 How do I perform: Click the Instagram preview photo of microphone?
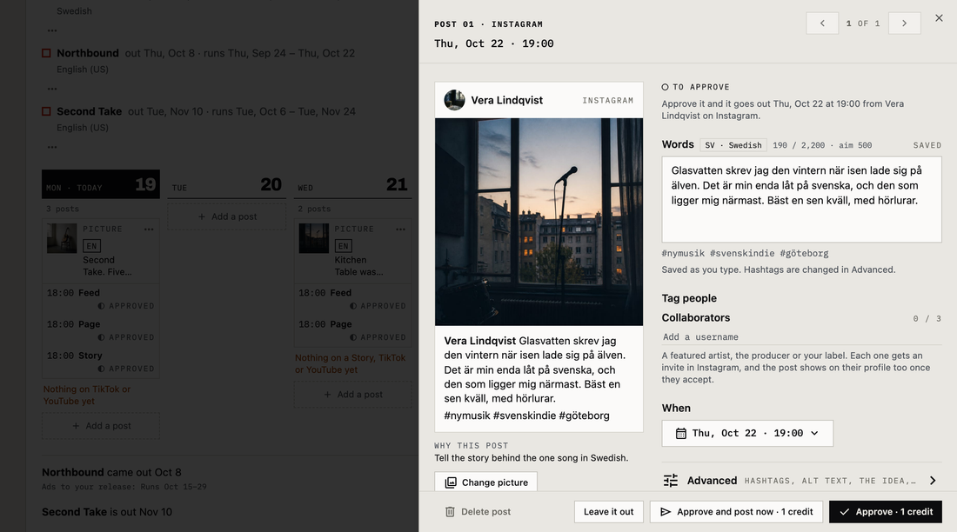pyautogui.click(x=539, y=222)
